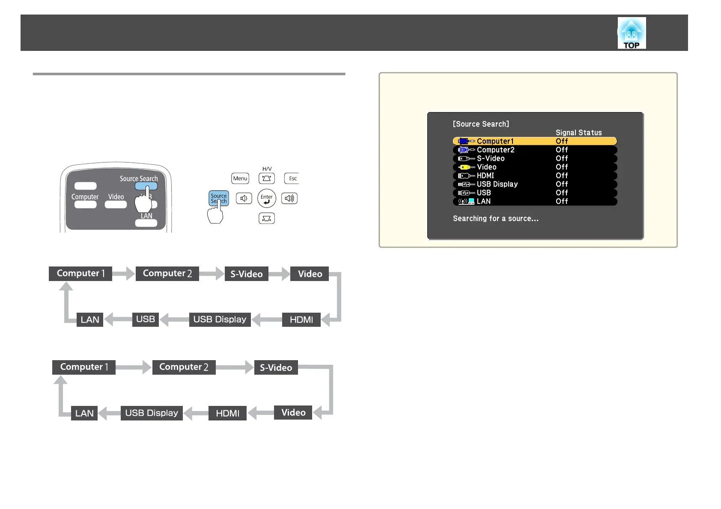Click the unlabeled remote button above Computer
The image size is (721, 509).
coord(85,186)
